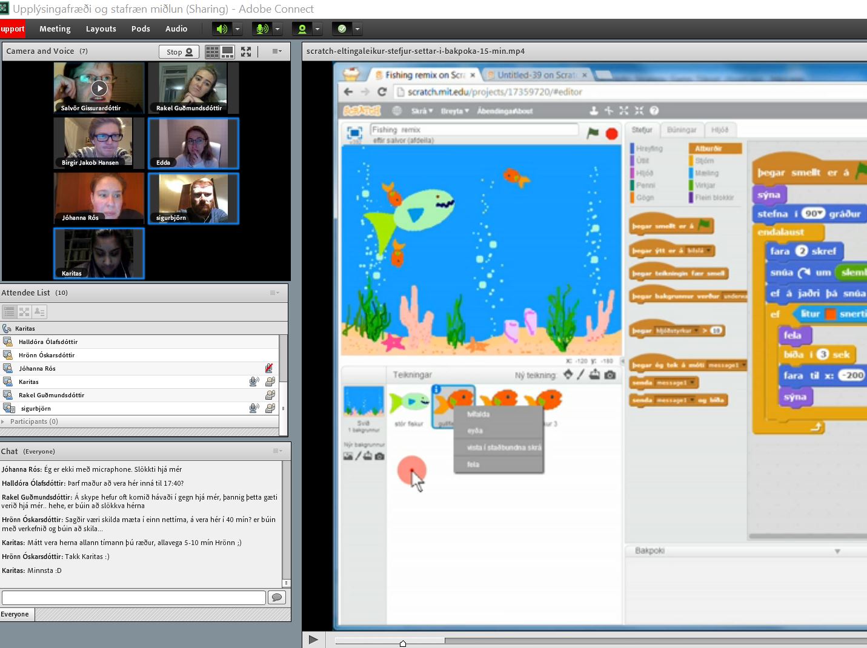Open the Layouts menu

click(x=101, y=29)
